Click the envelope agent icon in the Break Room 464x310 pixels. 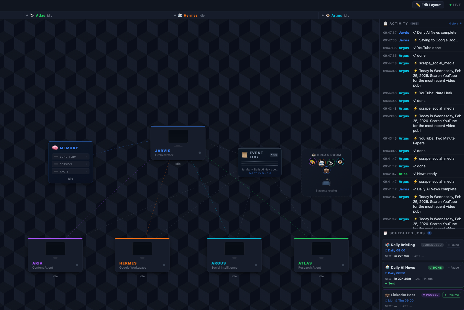(322, 163)
